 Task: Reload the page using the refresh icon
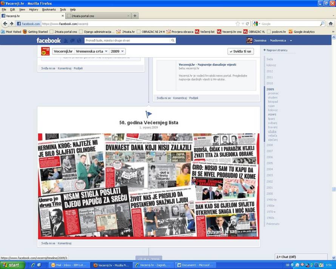248,23
